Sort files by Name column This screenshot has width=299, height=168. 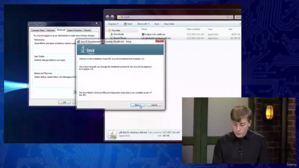coord(144,29)
